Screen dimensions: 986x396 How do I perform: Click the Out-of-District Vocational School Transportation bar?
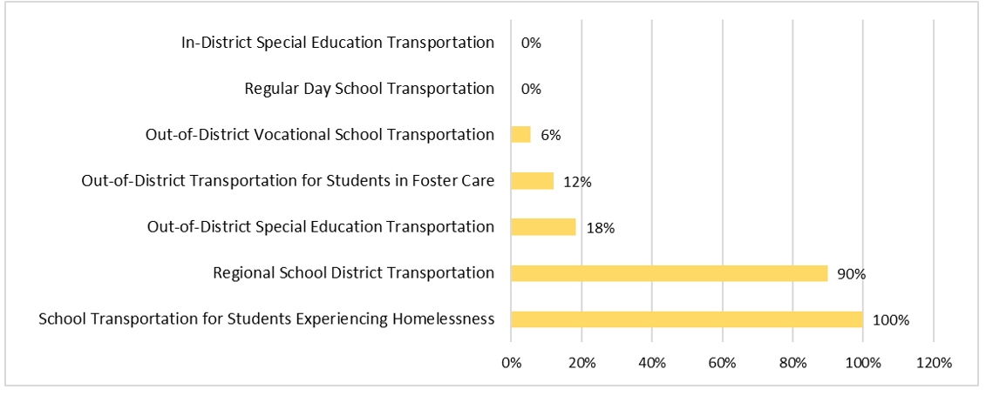(x=521, y=135)
